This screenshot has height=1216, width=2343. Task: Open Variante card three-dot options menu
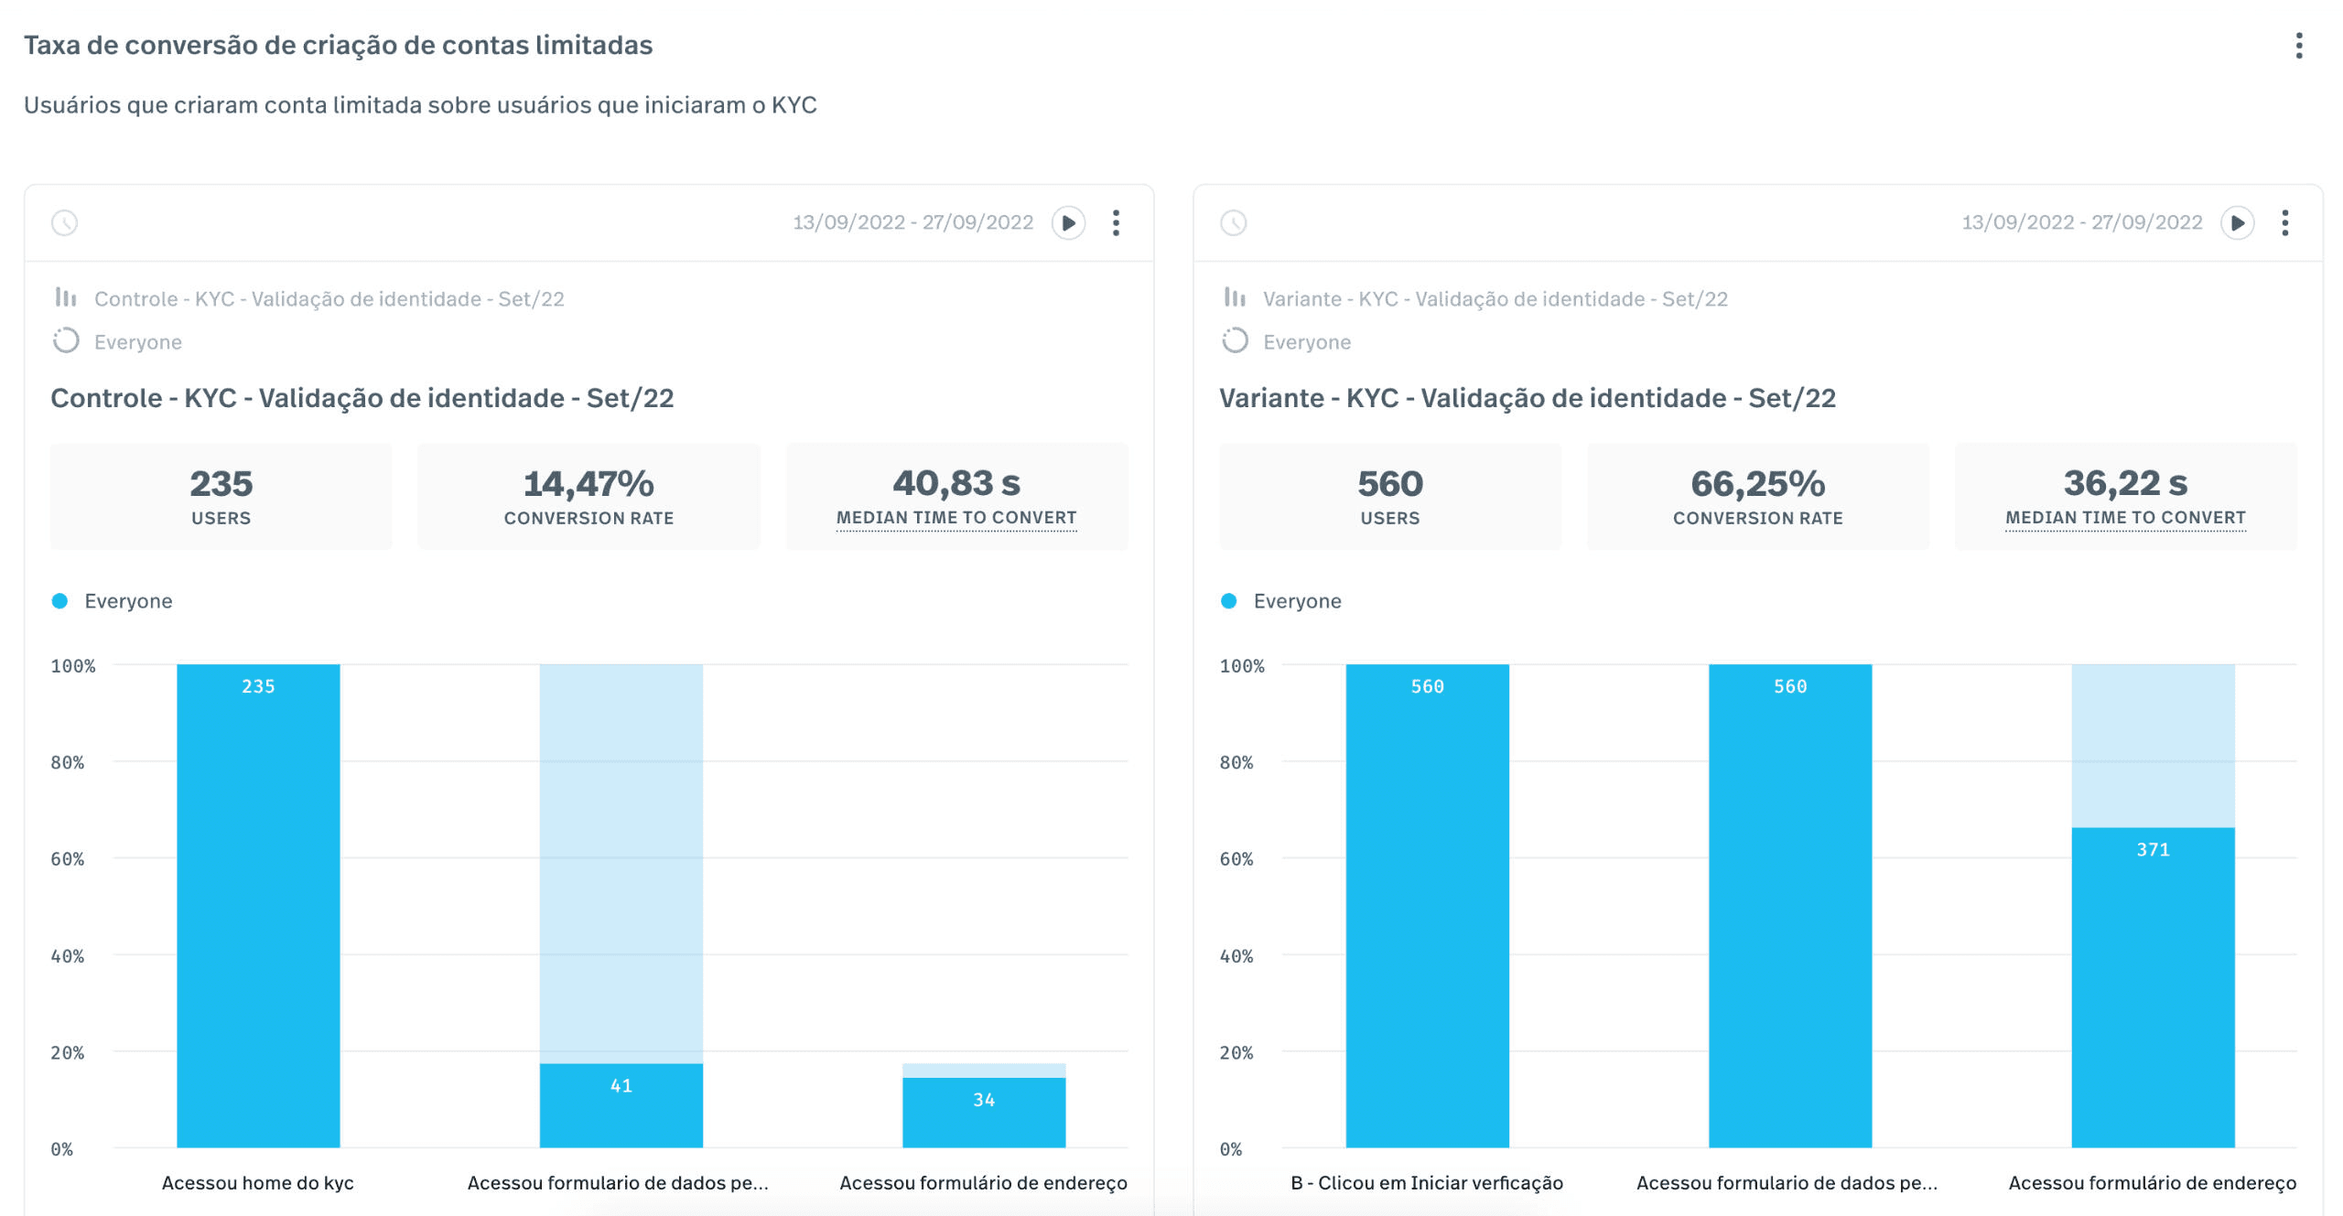tap(2284, 223)
